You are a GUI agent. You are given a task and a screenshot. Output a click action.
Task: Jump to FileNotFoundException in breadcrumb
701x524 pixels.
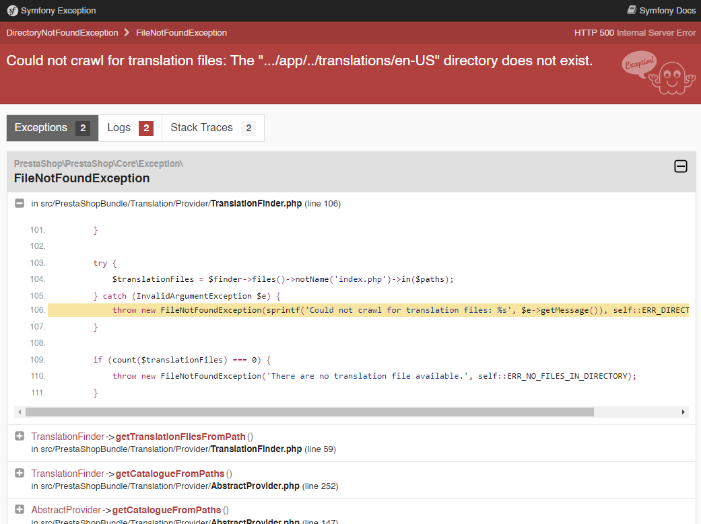click(181, 32)
